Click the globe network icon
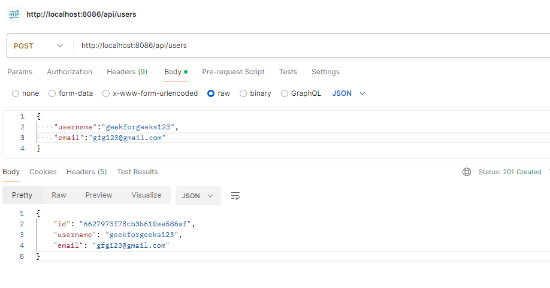550x288 pixels. coord(467,172)
